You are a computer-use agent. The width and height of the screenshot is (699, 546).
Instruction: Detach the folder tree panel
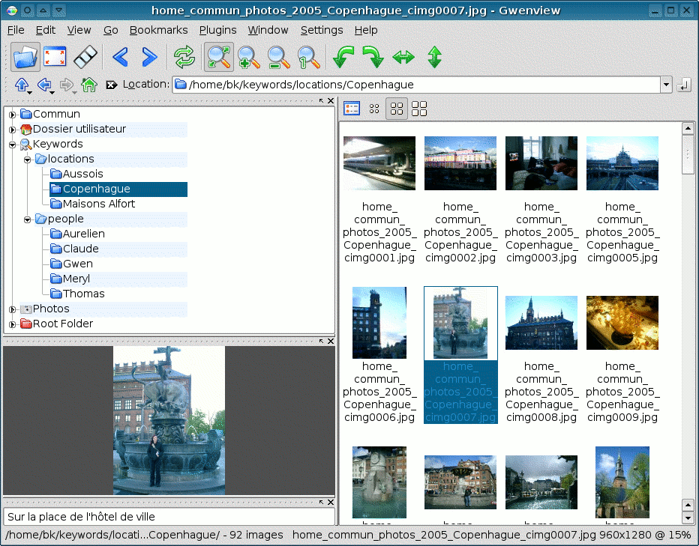tap(322, 100)
